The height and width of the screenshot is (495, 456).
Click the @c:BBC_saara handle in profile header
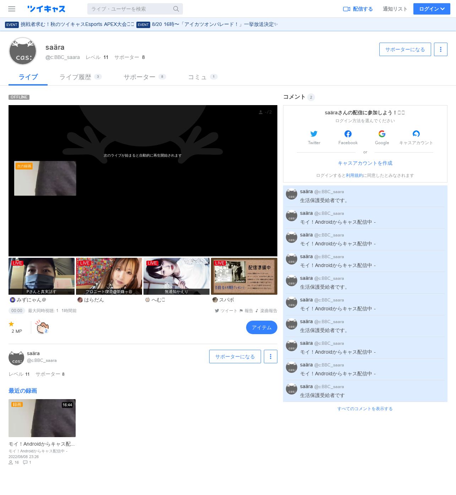coord(63,57)
